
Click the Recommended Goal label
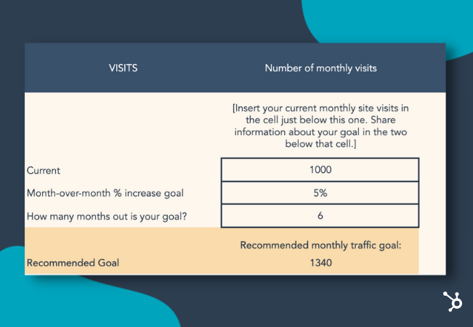(73, 263)
